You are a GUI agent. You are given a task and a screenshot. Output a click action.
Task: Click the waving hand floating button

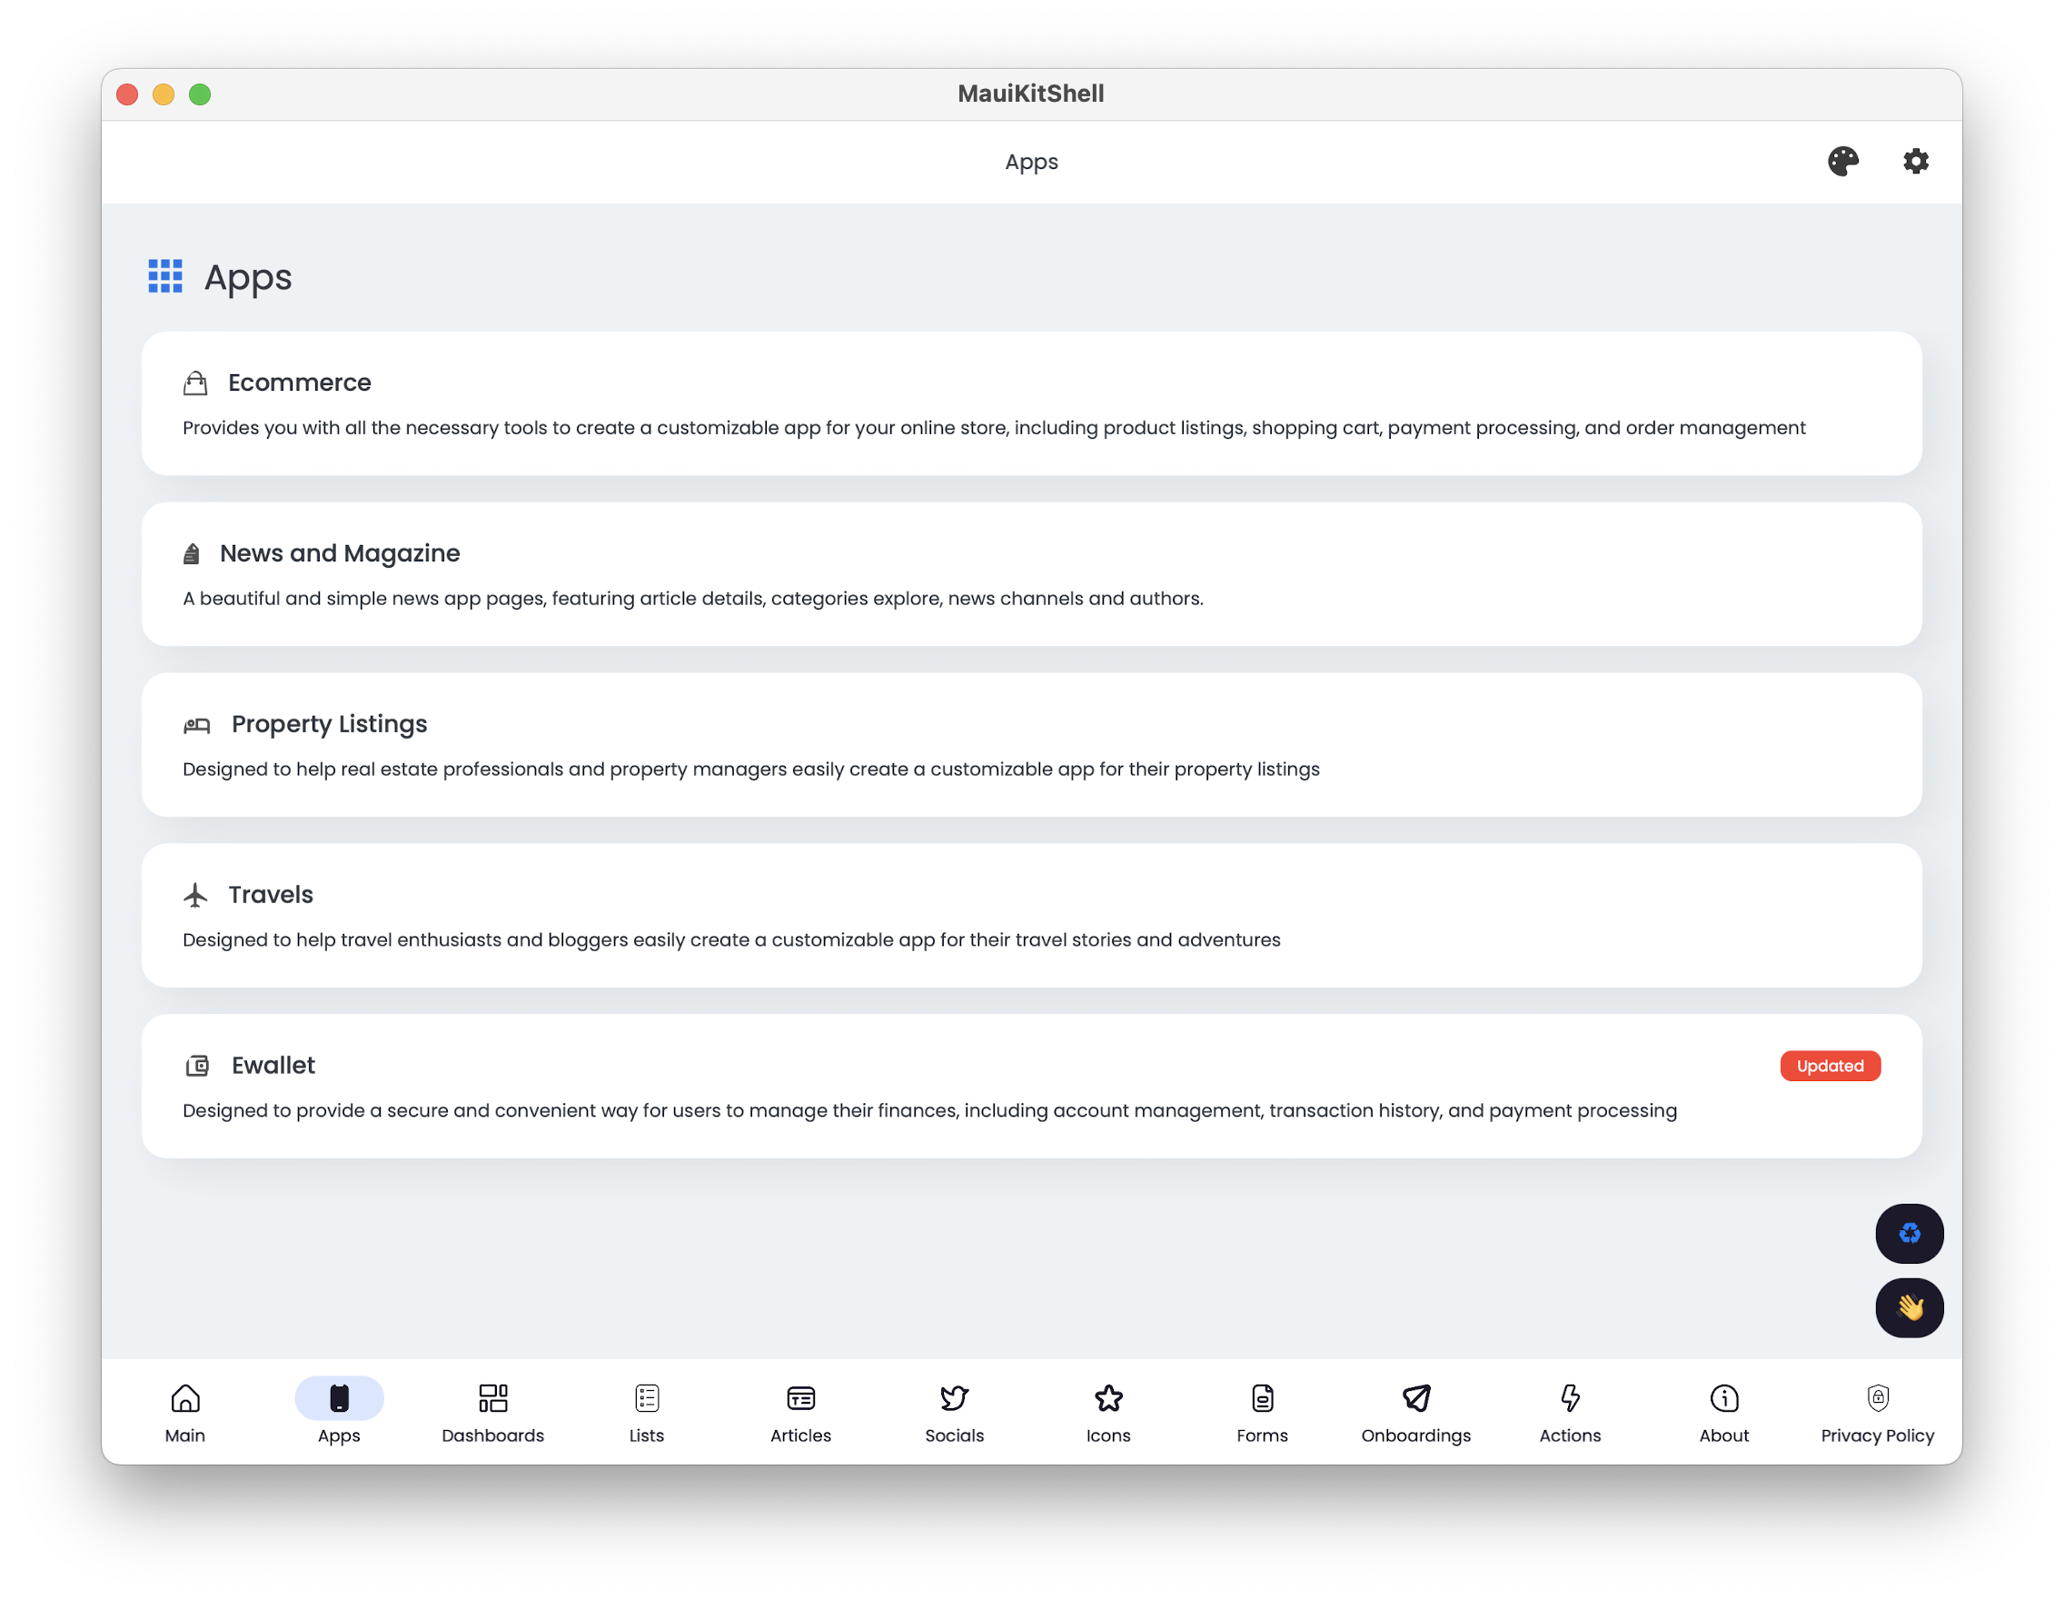pyautogui.click(x=1909, y=1308)
